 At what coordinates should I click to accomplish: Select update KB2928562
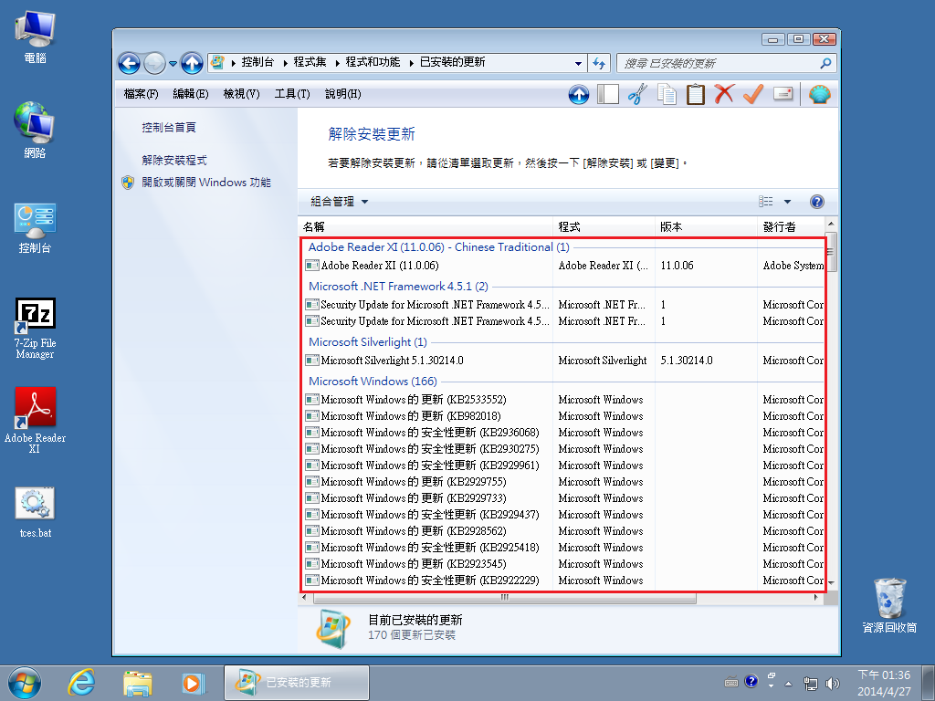pos(562,530)
